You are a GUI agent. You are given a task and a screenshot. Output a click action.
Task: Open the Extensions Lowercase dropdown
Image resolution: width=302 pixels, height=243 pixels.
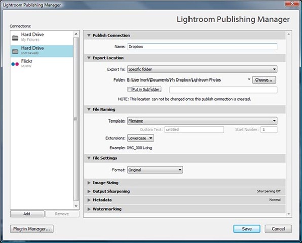[140, 138]
